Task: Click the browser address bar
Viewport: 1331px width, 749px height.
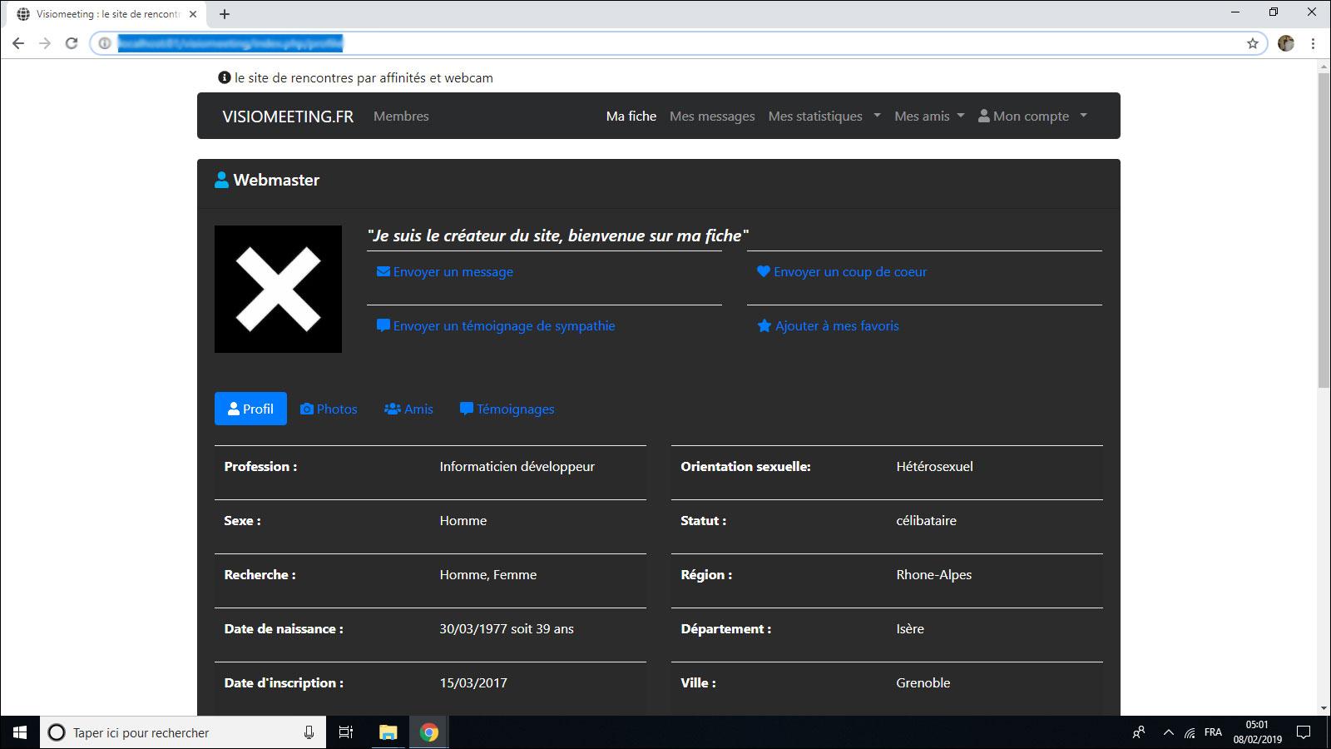Action: (665, 43)
